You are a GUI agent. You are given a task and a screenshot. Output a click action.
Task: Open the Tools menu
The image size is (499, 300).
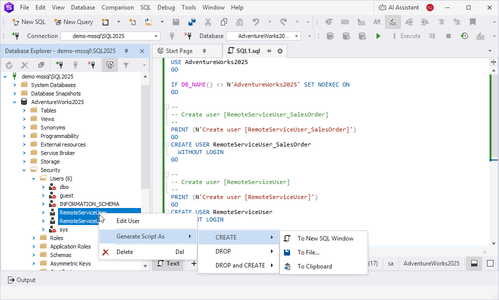point(188,7)
